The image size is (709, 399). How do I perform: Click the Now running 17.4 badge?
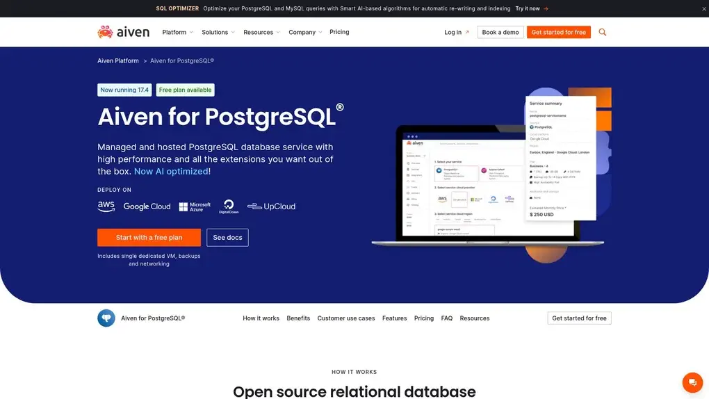pos(124,90)
